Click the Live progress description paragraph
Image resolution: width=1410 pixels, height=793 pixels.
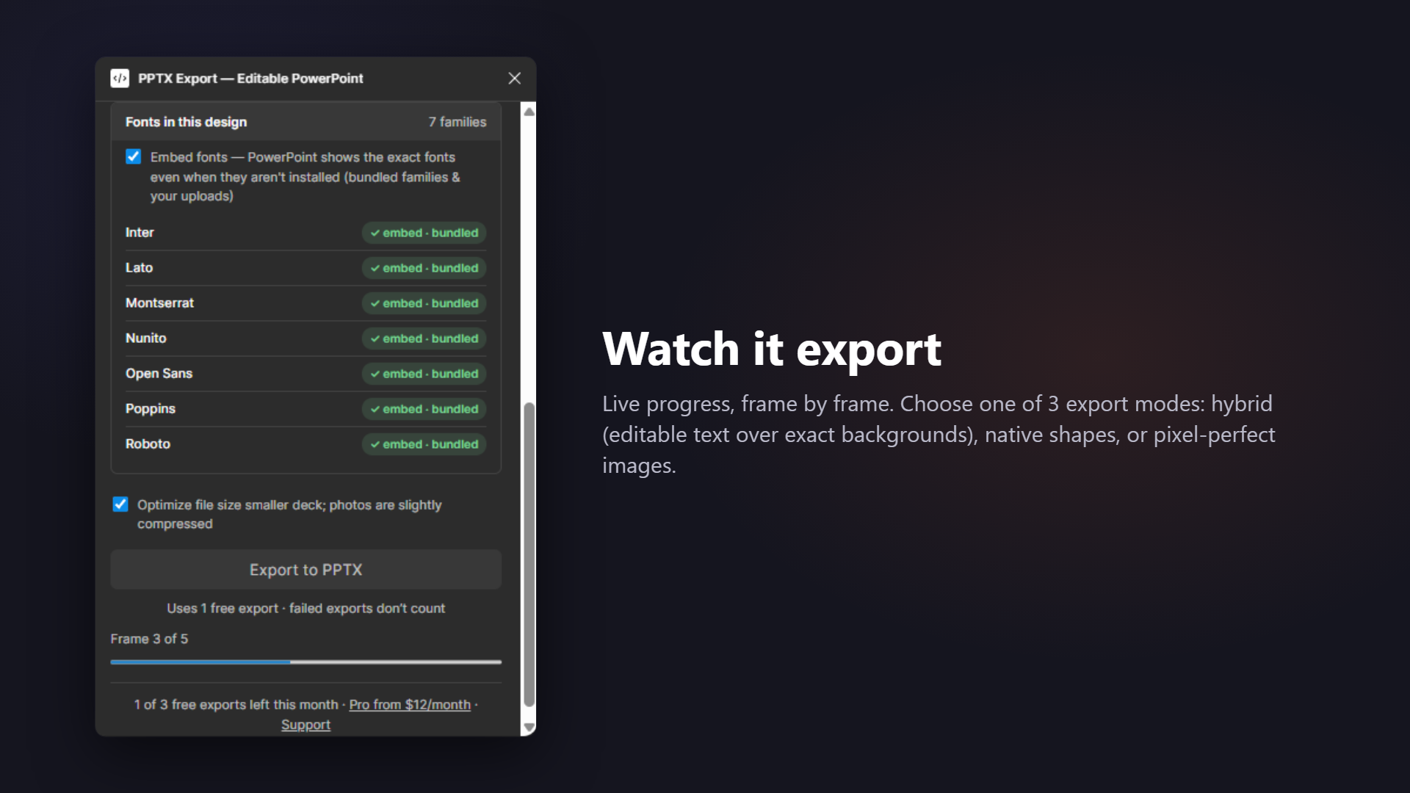pos(939,434)
